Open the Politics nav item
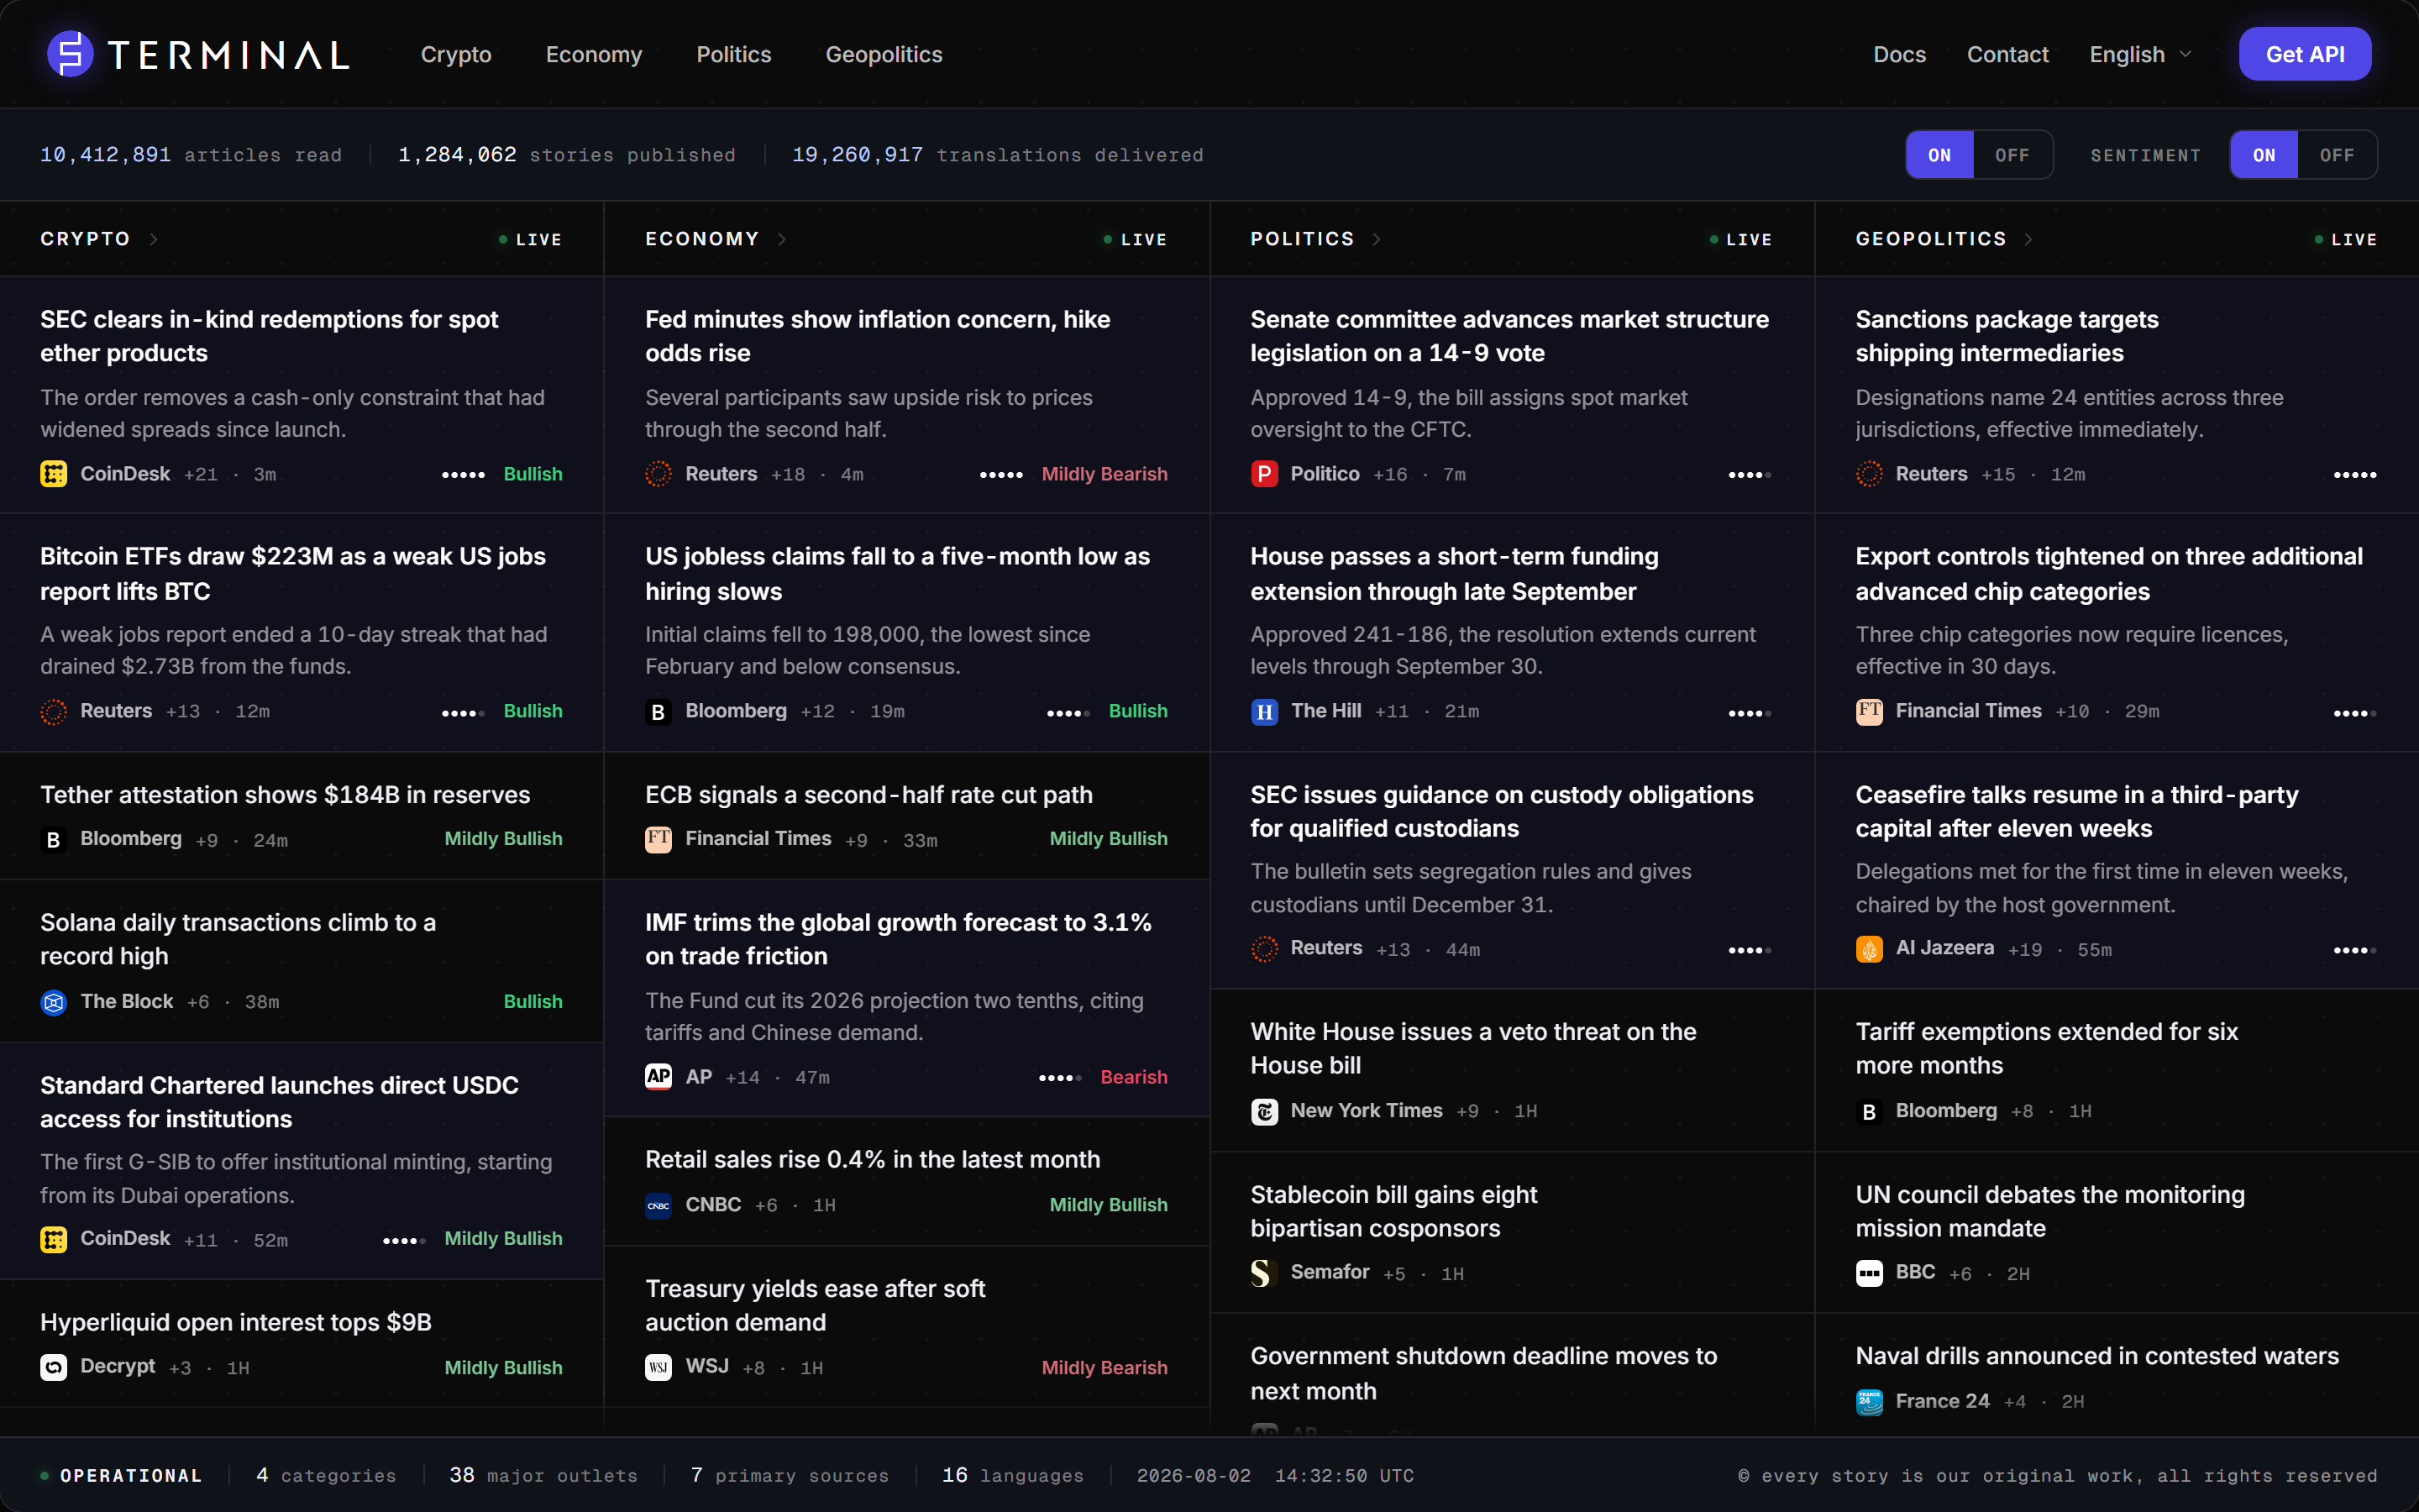Screen dimensions: 2419x1512 tap(734, 54)
